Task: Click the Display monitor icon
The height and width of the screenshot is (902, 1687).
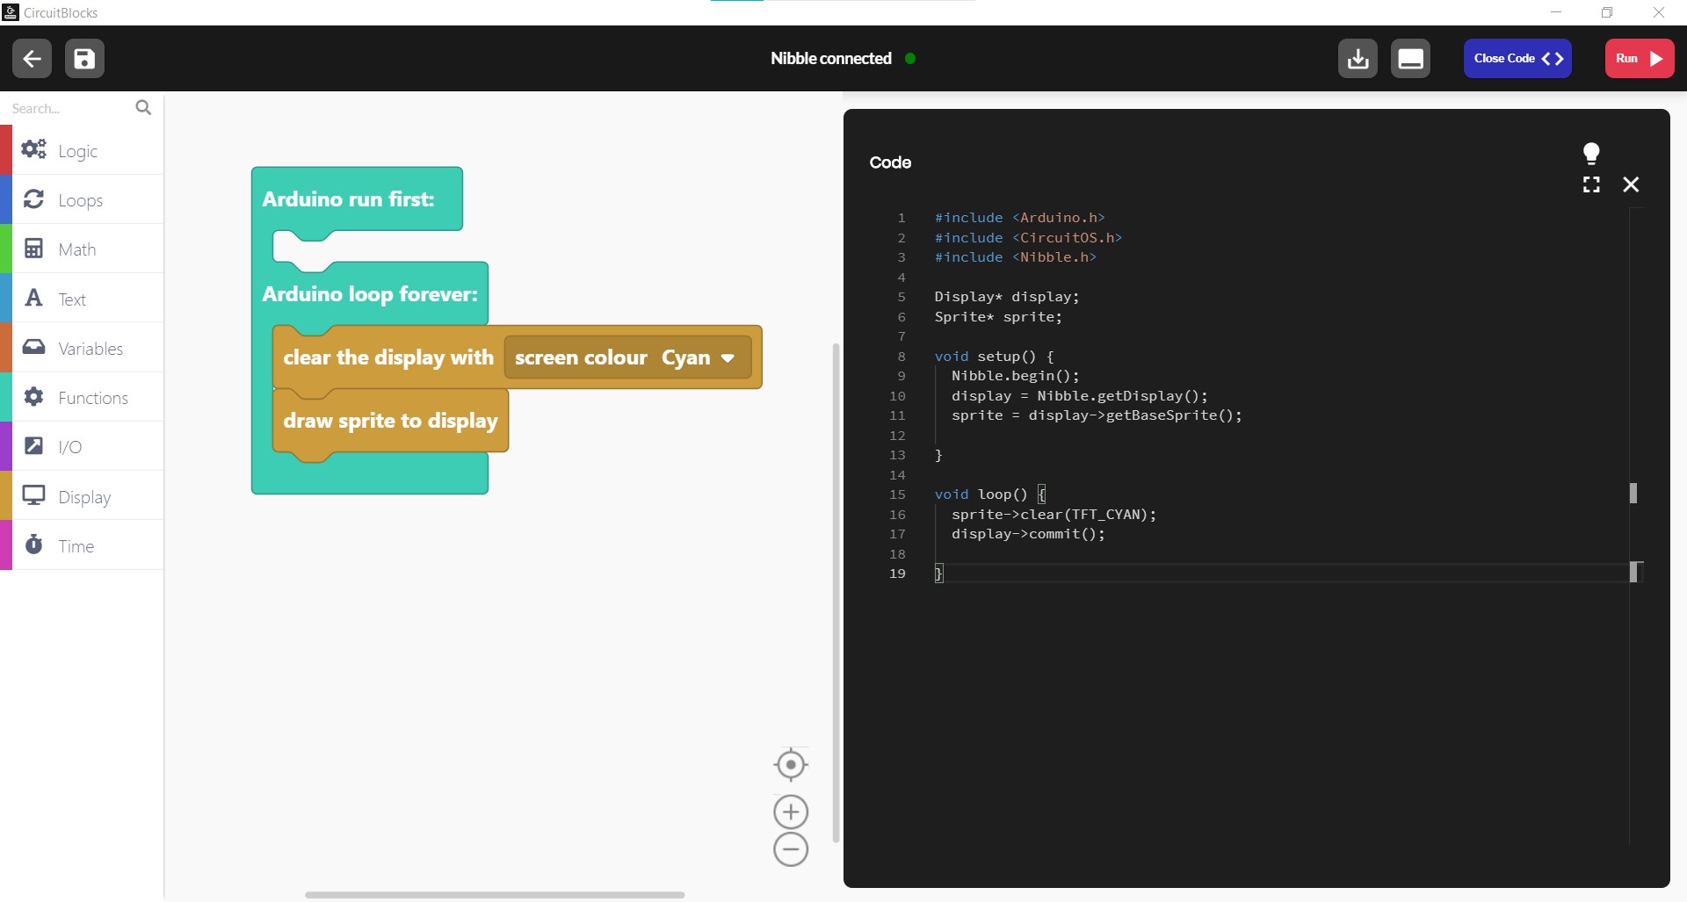Action: [33, 495]
